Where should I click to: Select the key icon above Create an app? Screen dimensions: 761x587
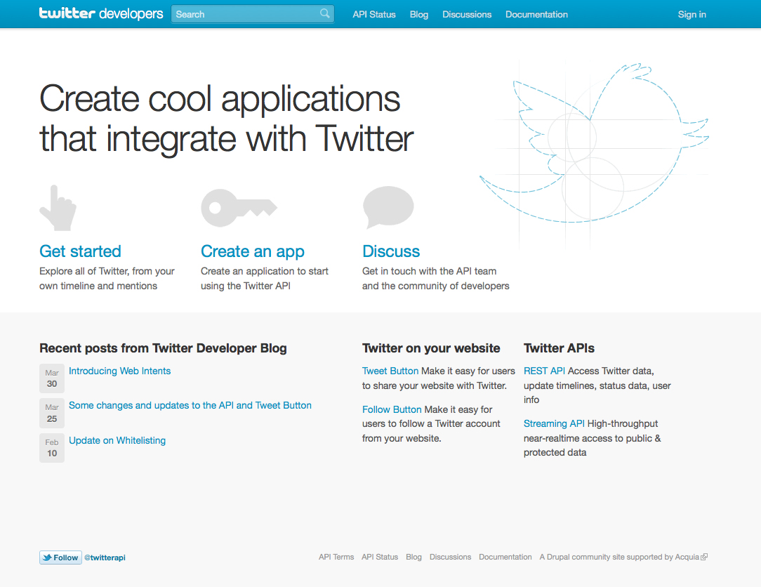pyautogui.click(x=239, y=207)
